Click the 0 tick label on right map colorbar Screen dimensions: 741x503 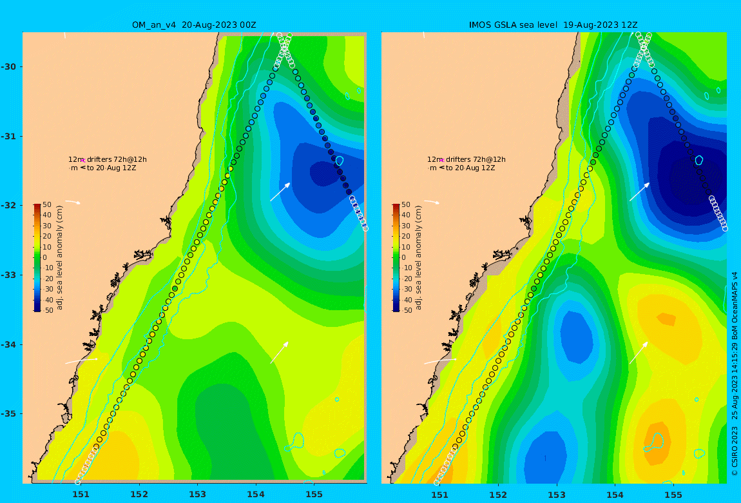pos(403,258)
